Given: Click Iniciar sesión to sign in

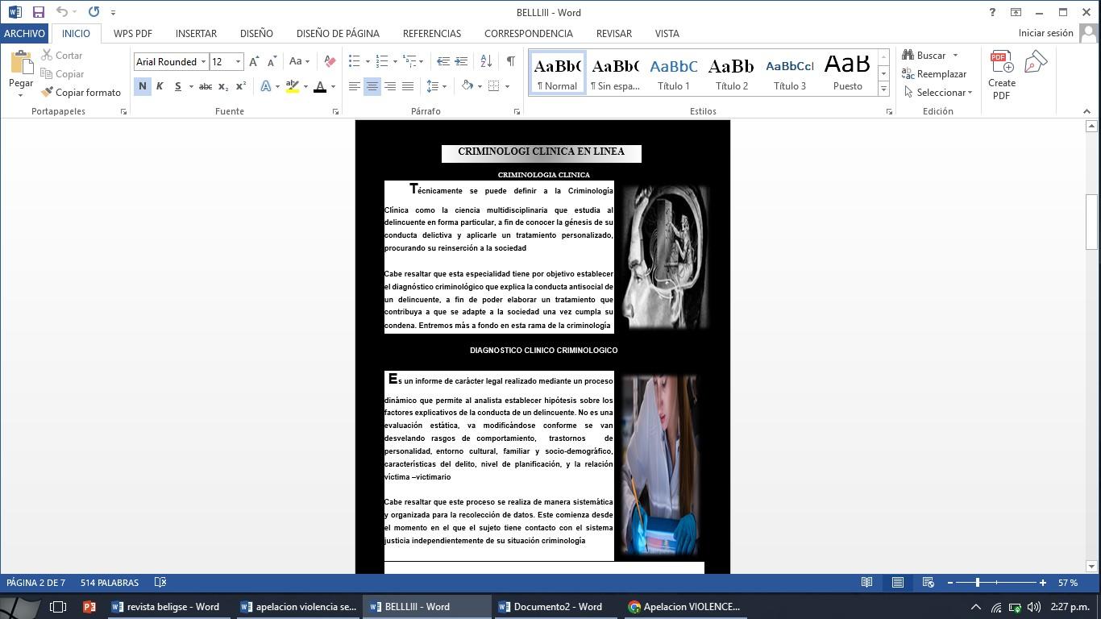Looking at the screenshot, I should tap(1045, 33).
